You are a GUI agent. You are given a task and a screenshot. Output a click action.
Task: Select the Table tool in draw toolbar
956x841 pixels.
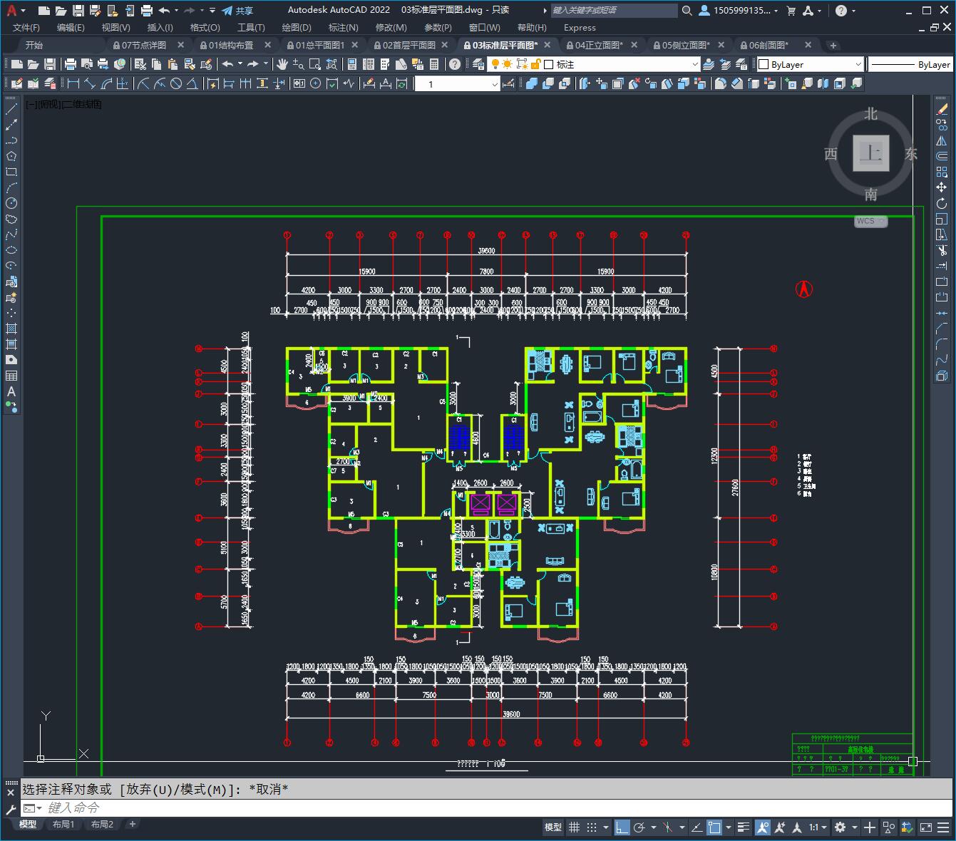click(x=11, y=376)
